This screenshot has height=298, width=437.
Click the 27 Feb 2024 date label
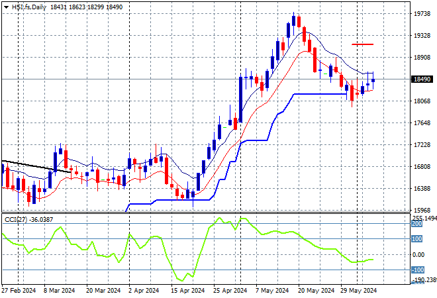pos(17,291)
